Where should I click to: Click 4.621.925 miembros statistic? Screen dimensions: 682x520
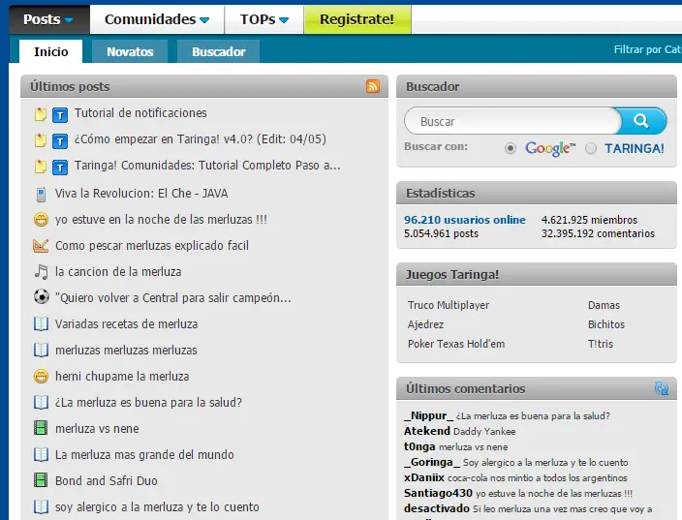589,220
